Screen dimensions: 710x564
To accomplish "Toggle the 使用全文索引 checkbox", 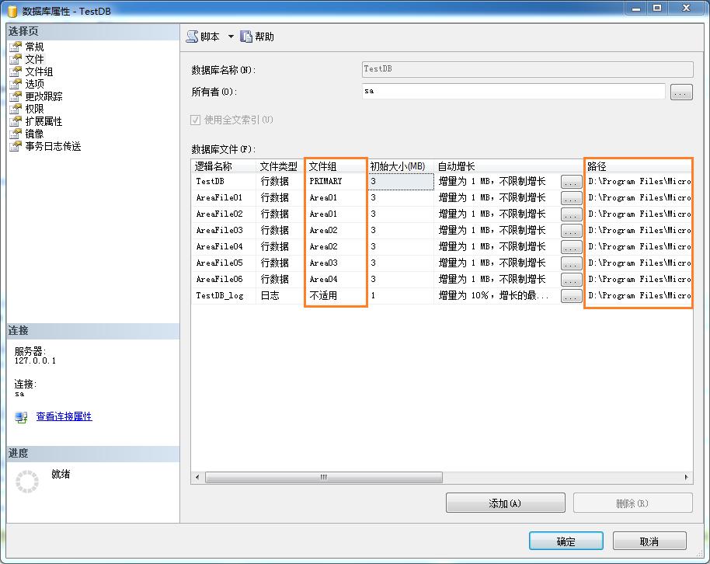I will (x=195, y=120).
